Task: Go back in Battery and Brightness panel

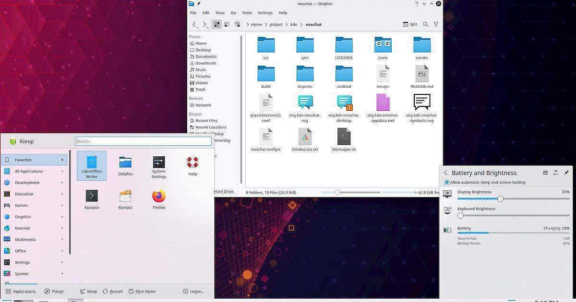Action: click(445, 173)
